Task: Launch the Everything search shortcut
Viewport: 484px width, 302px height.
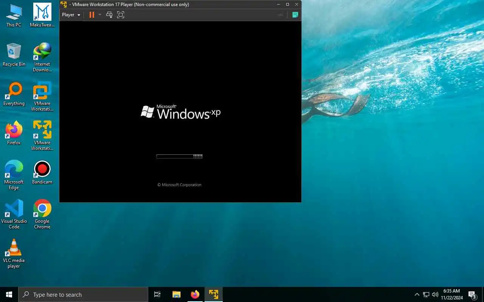Action: click(14, 94)
